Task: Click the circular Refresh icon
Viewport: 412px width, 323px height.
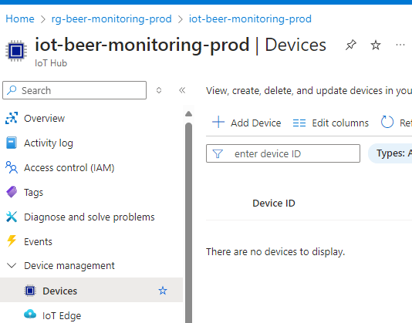Action: (387, 122)
